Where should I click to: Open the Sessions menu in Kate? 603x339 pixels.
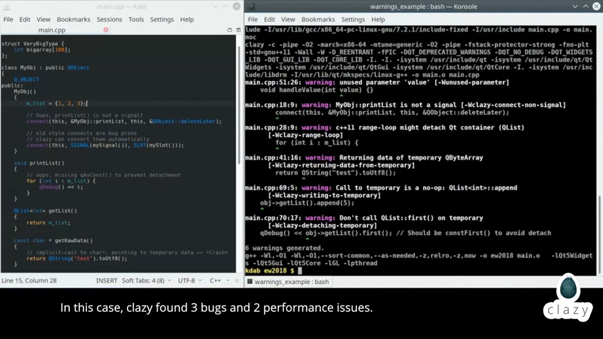point(109,19)
